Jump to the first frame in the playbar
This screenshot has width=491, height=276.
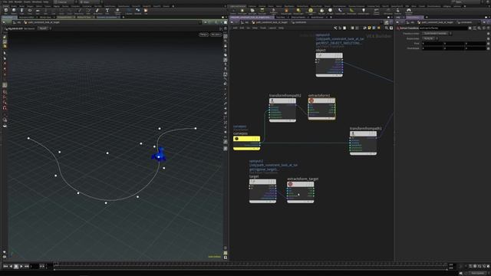pyautogui.click(x=5, y=266)
